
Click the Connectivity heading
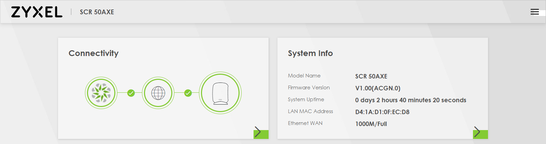pyautogui.click(x=94, y=53)
